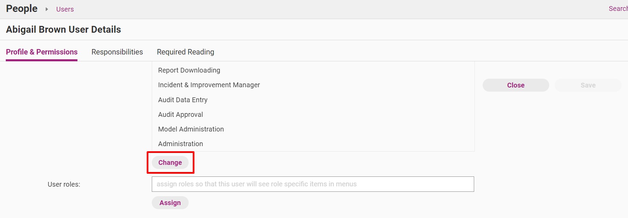628x218 pixels.
Task: Open the Search link at top right
Action: point(618,9)
